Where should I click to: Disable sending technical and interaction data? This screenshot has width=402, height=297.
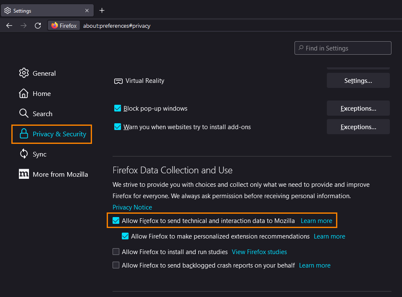click(x=116, y=220)
